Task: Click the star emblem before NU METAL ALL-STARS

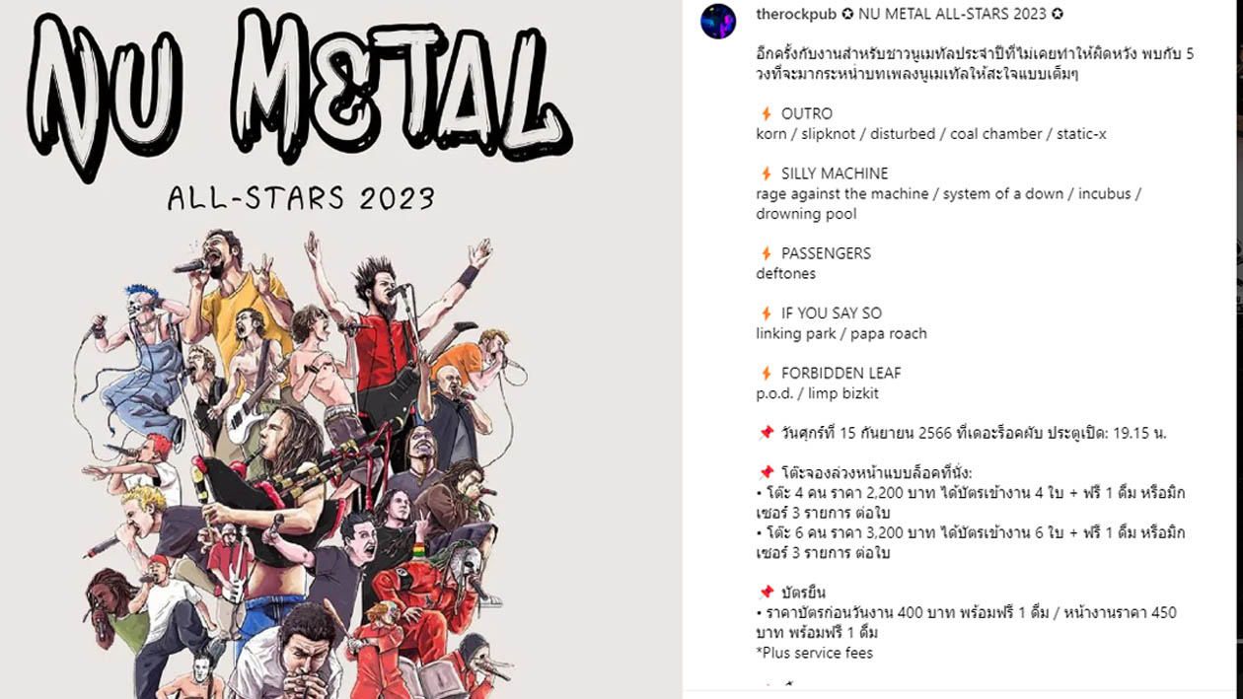Action: tap(847, 14)
